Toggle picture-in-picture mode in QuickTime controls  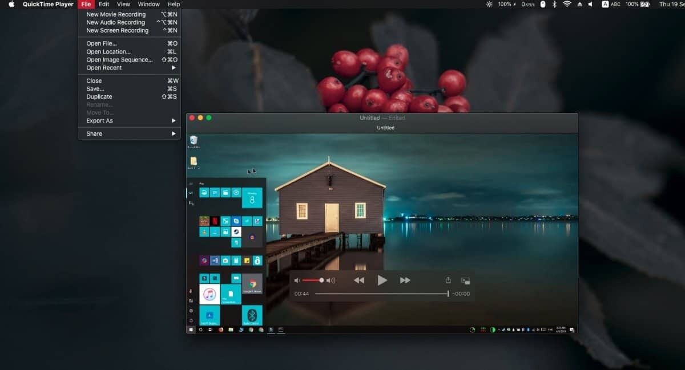[465, 280]
